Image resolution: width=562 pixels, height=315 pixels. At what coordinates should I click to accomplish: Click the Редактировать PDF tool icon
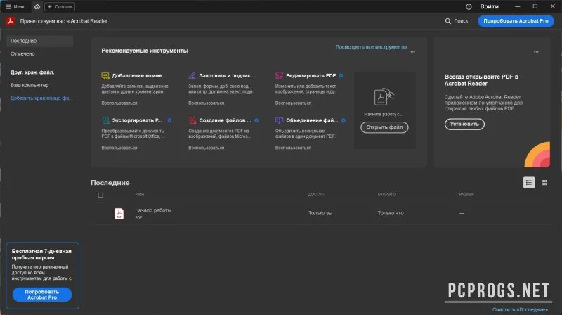(279, 75)
